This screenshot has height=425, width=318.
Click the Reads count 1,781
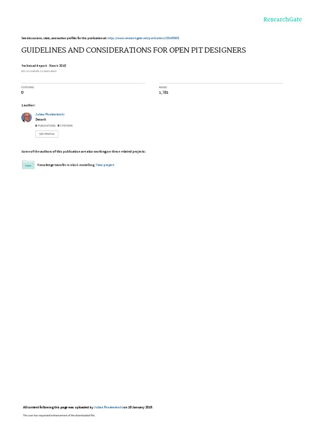(x=164, y=93)
